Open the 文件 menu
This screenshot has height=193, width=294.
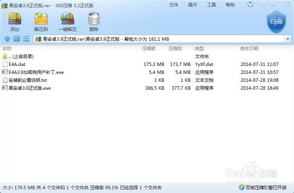tap(174, 5)
